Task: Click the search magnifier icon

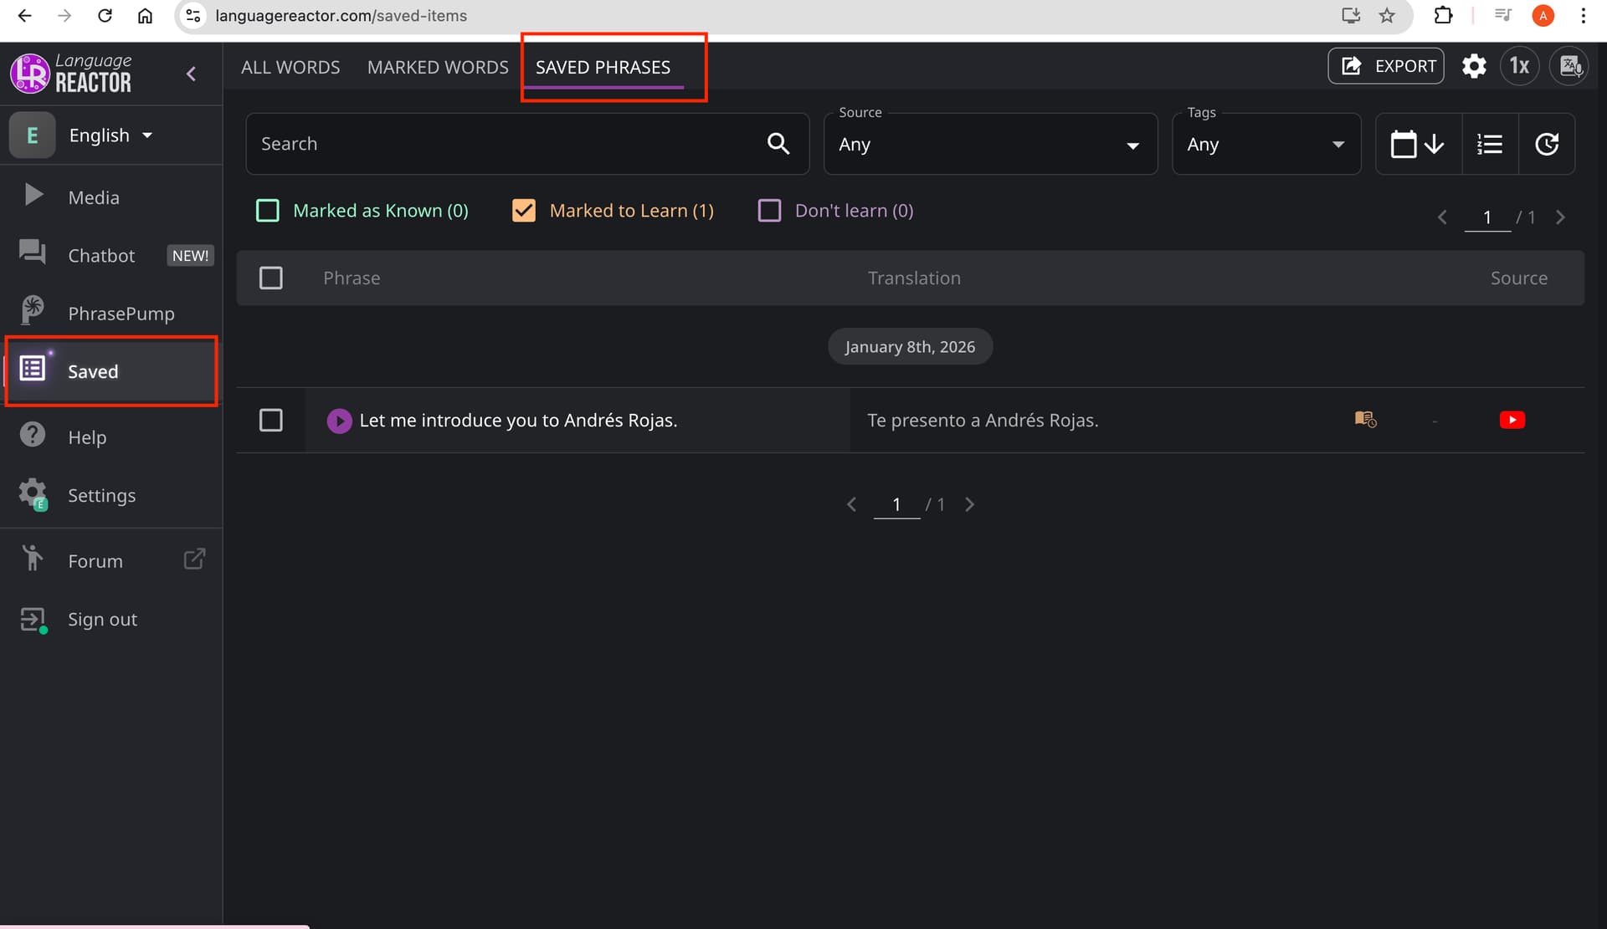Action: click(x=778, y=144)
